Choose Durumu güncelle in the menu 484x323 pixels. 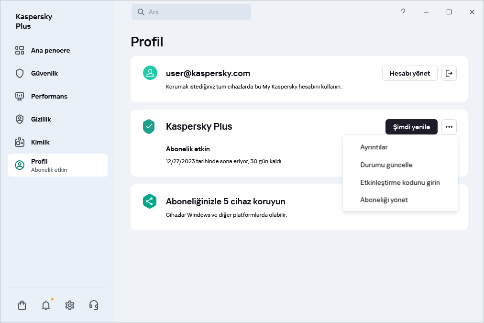(x=386, y=165)
